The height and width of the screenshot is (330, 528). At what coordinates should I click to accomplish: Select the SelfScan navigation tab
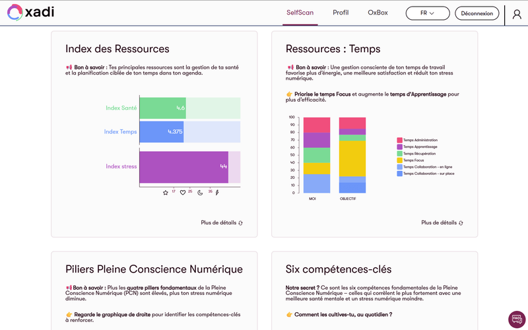[300, 13]
